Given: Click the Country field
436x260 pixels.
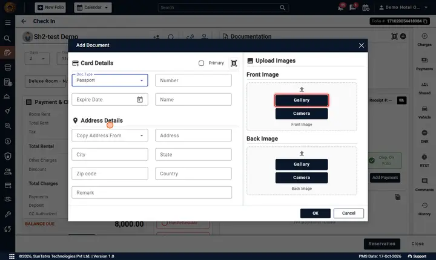Looking at the screenshot, I should coord(193,174).
